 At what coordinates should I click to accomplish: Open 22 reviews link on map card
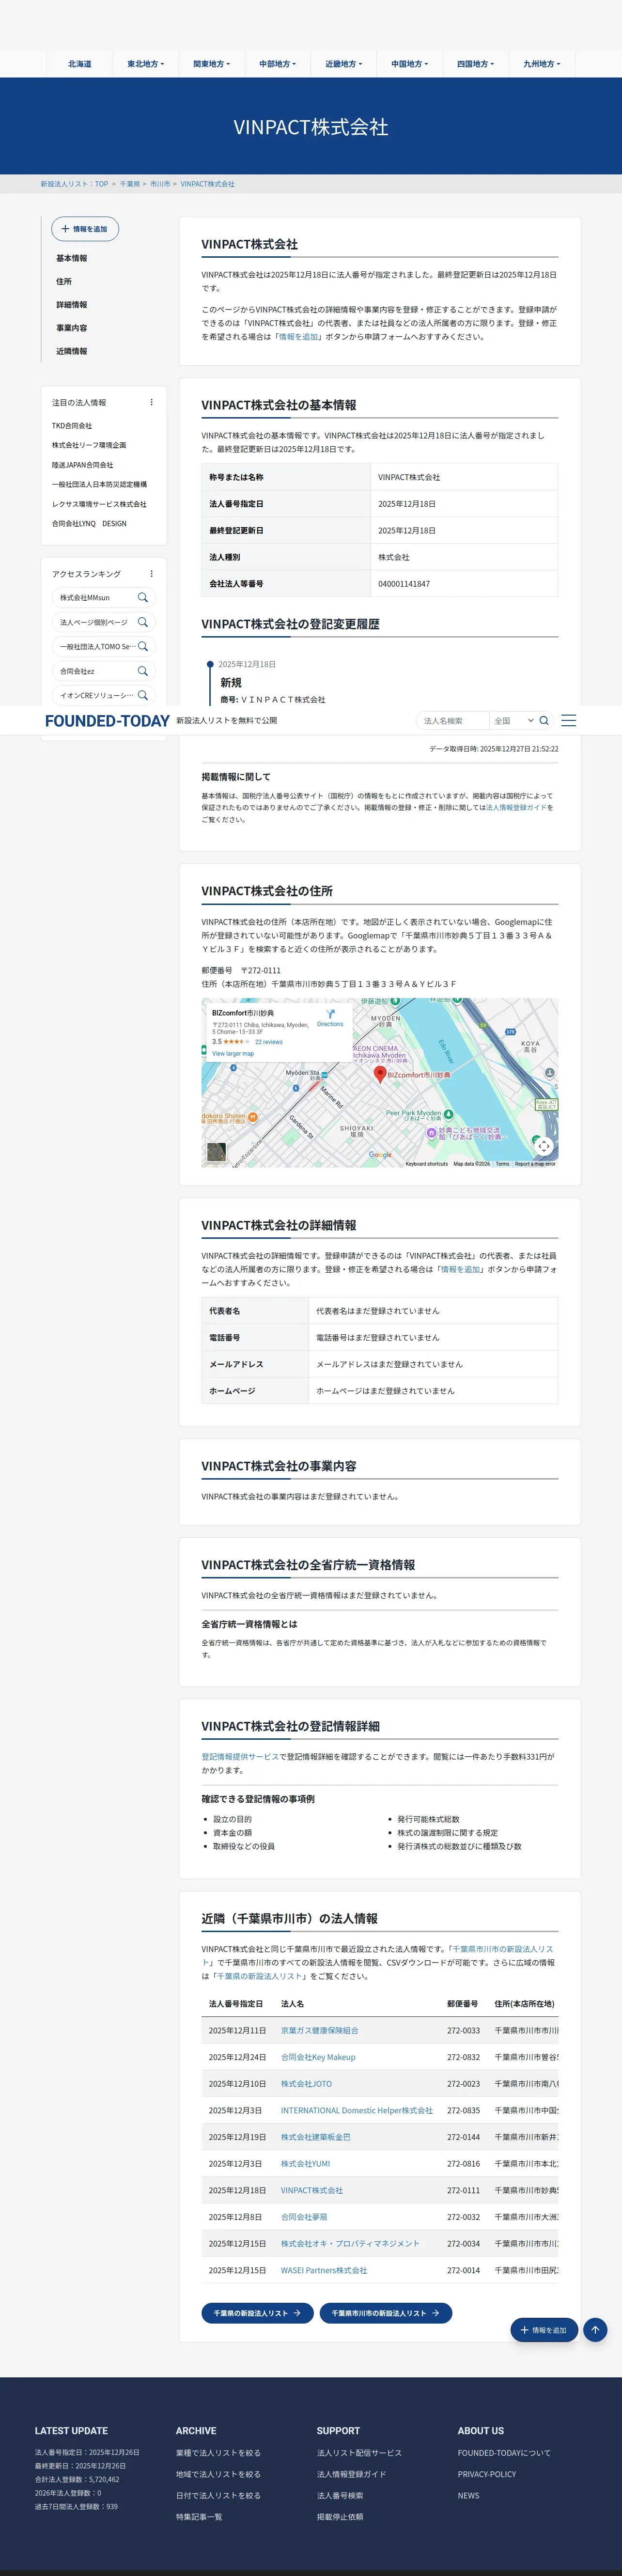click(x=269, y=1042)
